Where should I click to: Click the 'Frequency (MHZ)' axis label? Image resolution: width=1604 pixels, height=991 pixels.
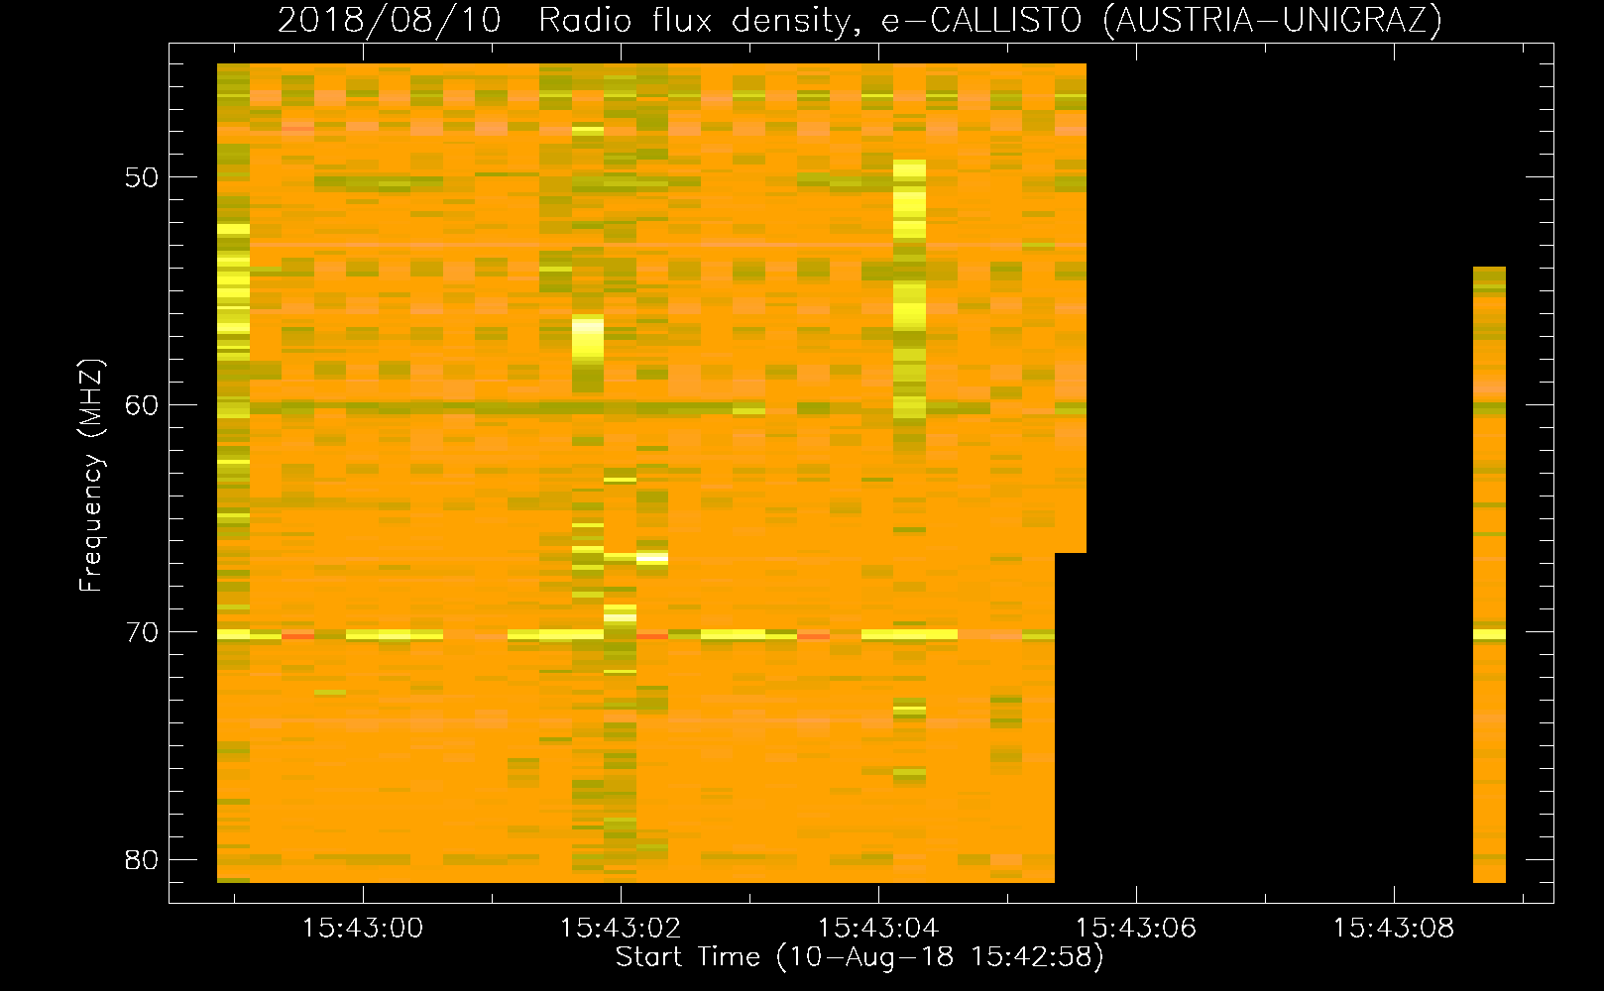coord(91,475)
